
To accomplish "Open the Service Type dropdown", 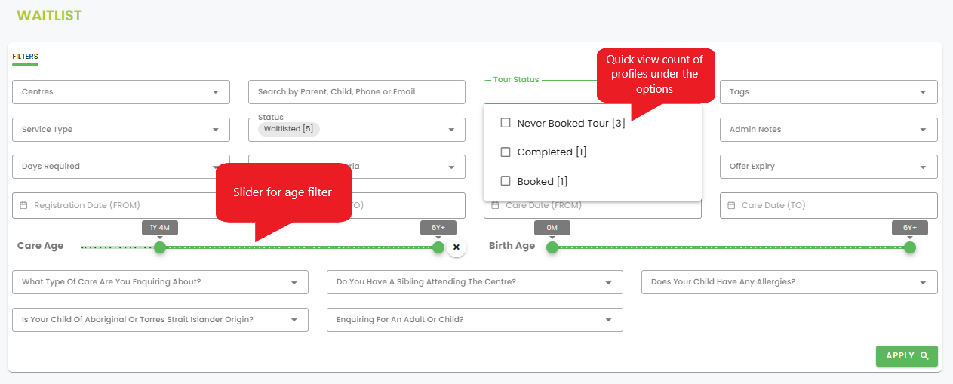I will click(121, 130).
